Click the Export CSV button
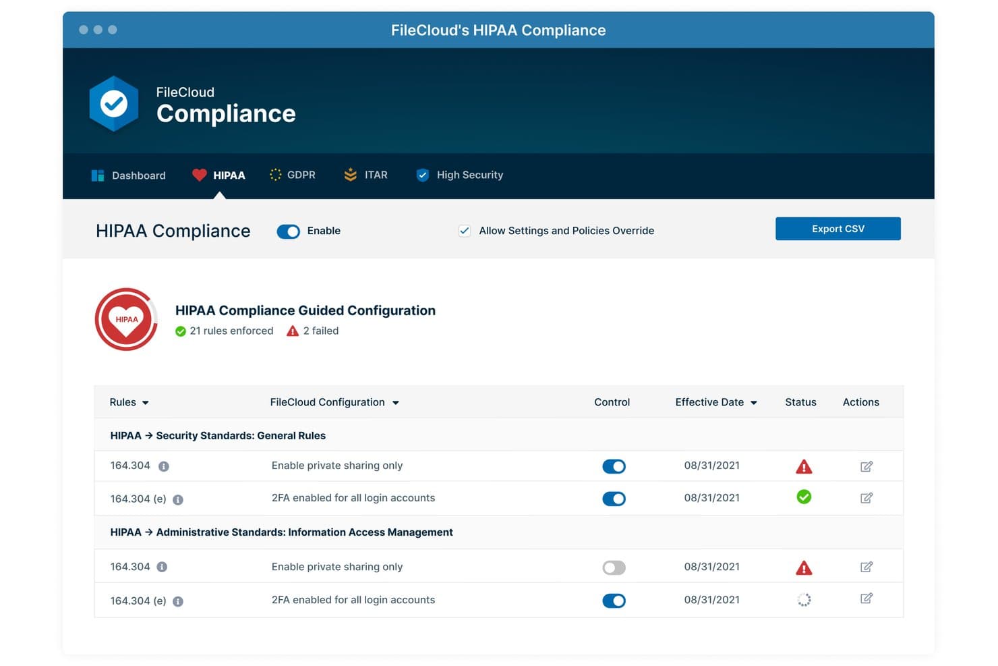This screenshot has height=666, width=998. point(838,229)
